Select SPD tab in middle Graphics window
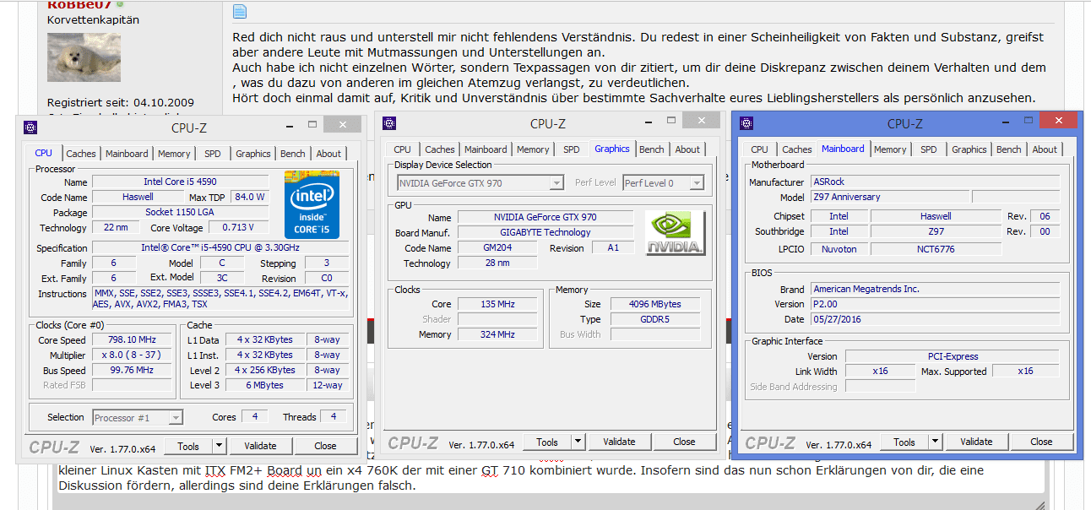The height and width of the screenshot is (510, 1091). pyautogui.click(x=572, y=149)
